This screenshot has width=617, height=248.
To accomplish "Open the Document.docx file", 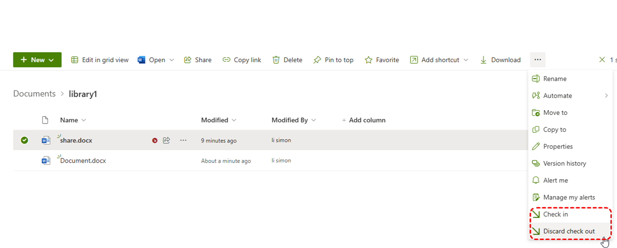I will coord(83,161).
